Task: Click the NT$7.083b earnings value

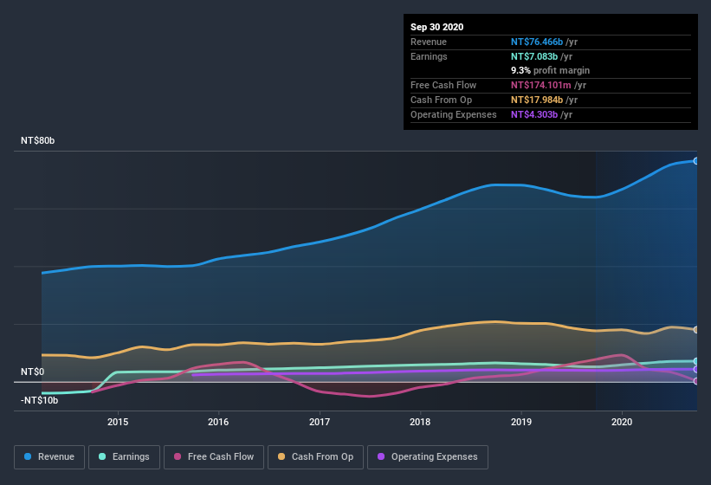Action: pos(534,56)
